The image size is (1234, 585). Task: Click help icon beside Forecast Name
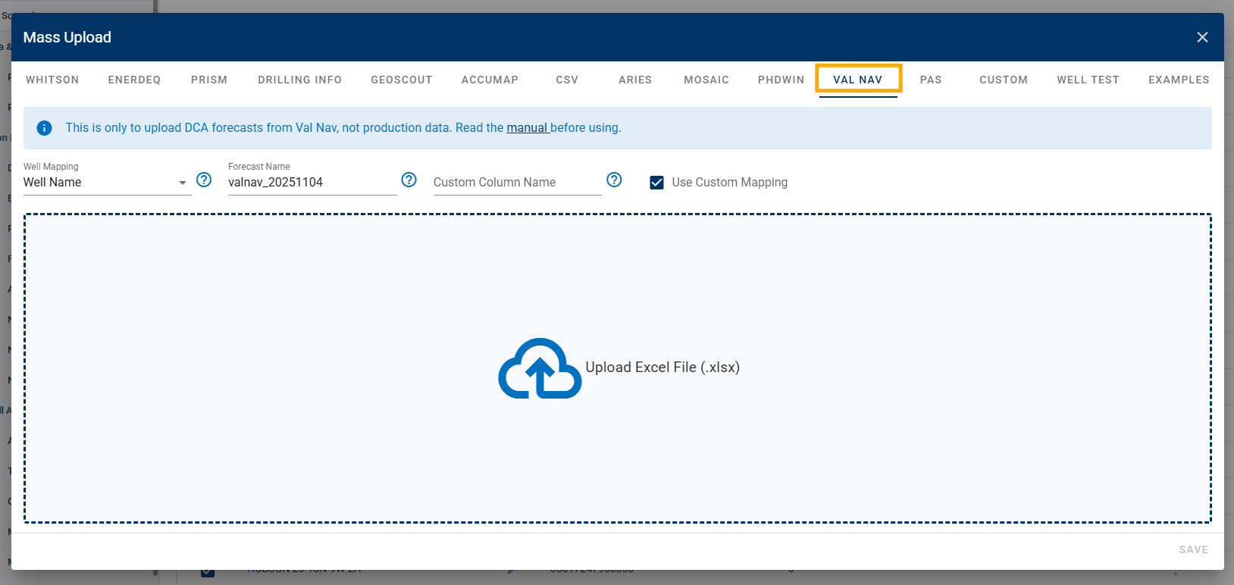coord(409,180)
